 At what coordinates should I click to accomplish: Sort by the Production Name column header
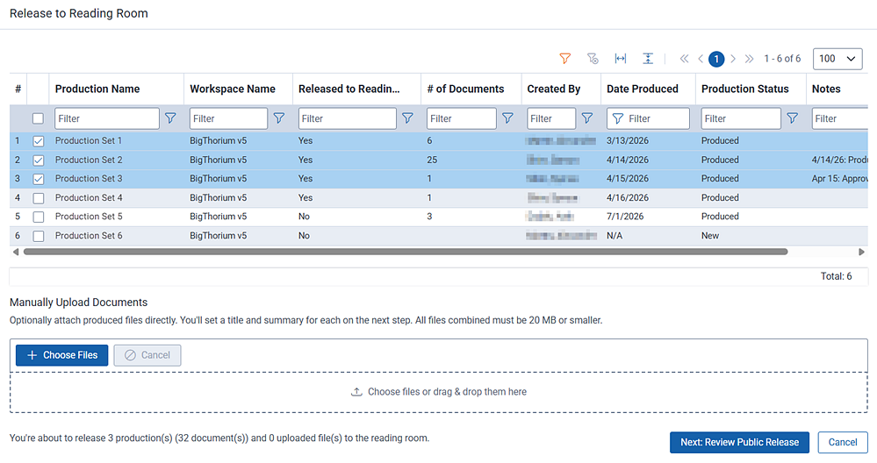[97, 89]
